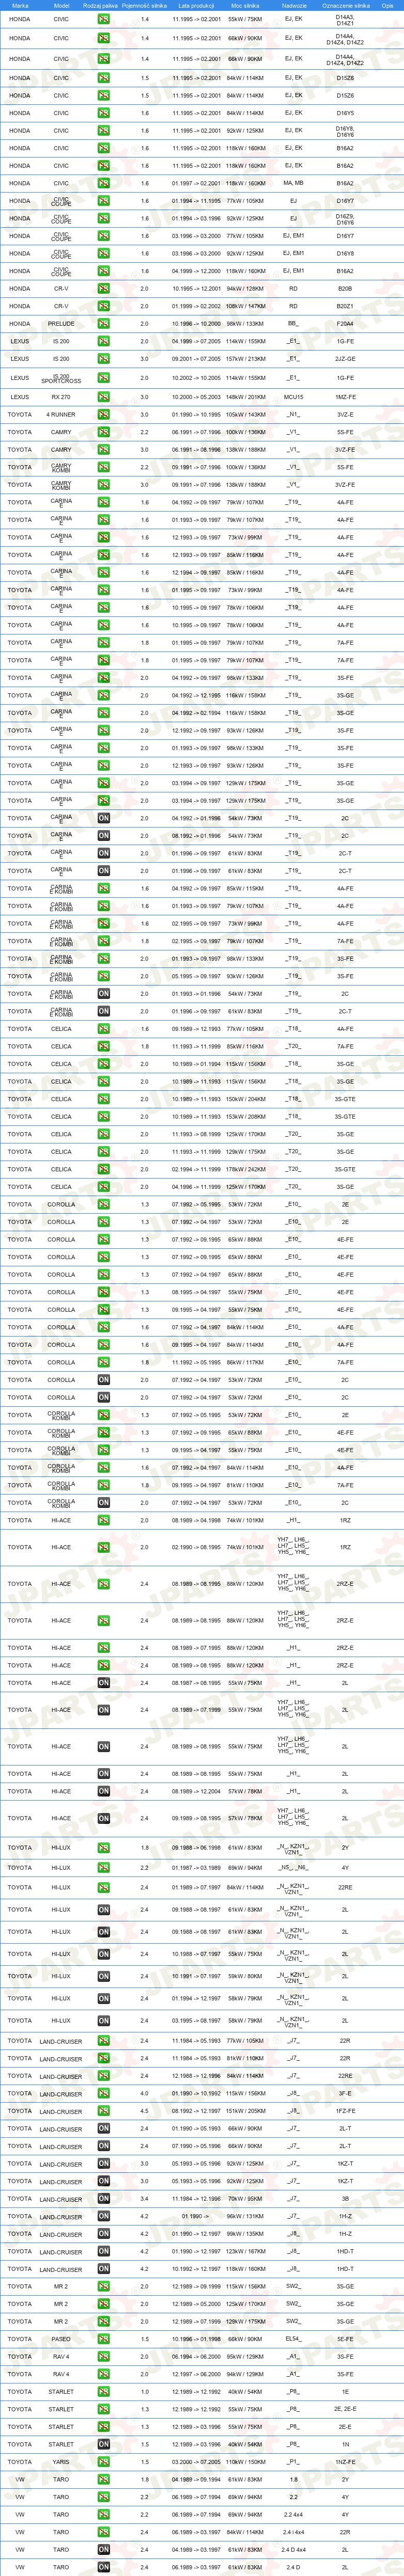Click petrol icon in Toyota 4 Runner row
Viewport: 404px width, 2576px height.
[104, 414]
